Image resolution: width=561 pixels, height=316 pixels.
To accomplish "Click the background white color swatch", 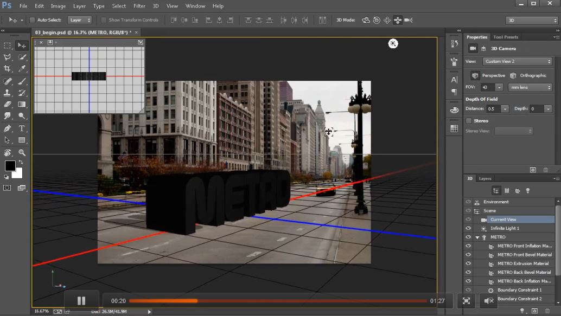I will (18, 175).
